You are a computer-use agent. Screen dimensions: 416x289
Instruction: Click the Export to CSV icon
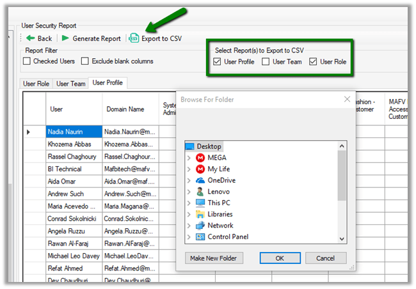(x=134, y=38)
